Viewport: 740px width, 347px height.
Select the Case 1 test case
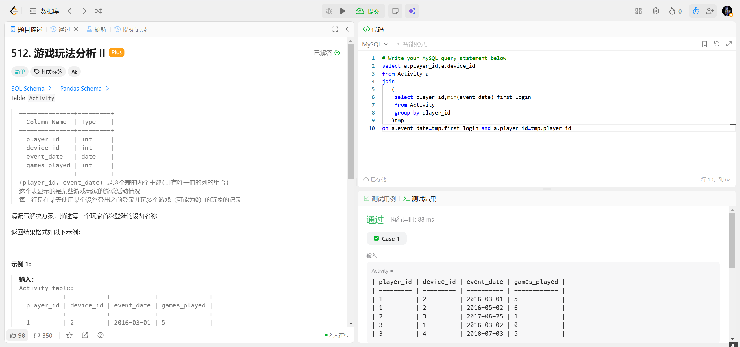[x=386, y=239]
